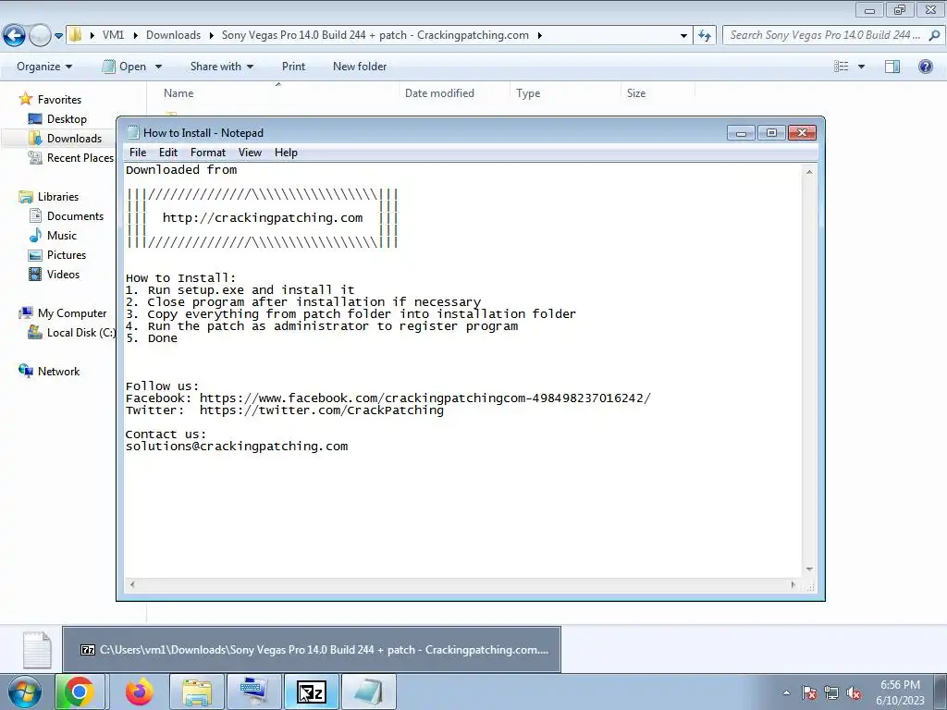The height and width of the screenshot is (710, 947).
Task: Open Downloads in navigation pane
Action: point(66,139)
